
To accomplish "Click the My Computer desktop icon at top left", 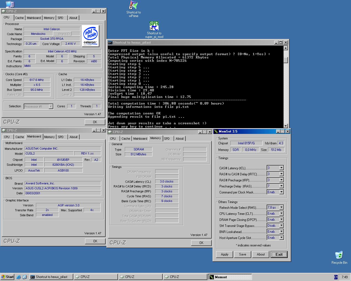I will [x=10, y=4].
